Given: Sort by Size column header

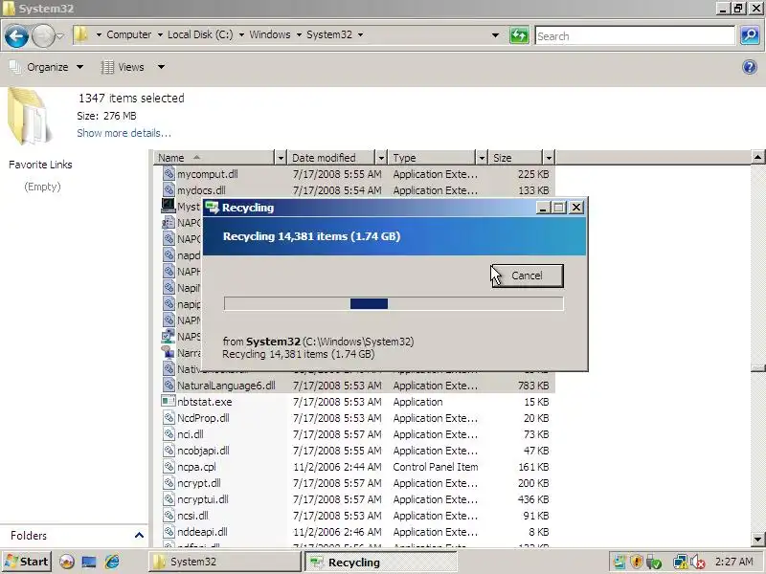Looking at the screenshot, I should (x=516, y=158).
